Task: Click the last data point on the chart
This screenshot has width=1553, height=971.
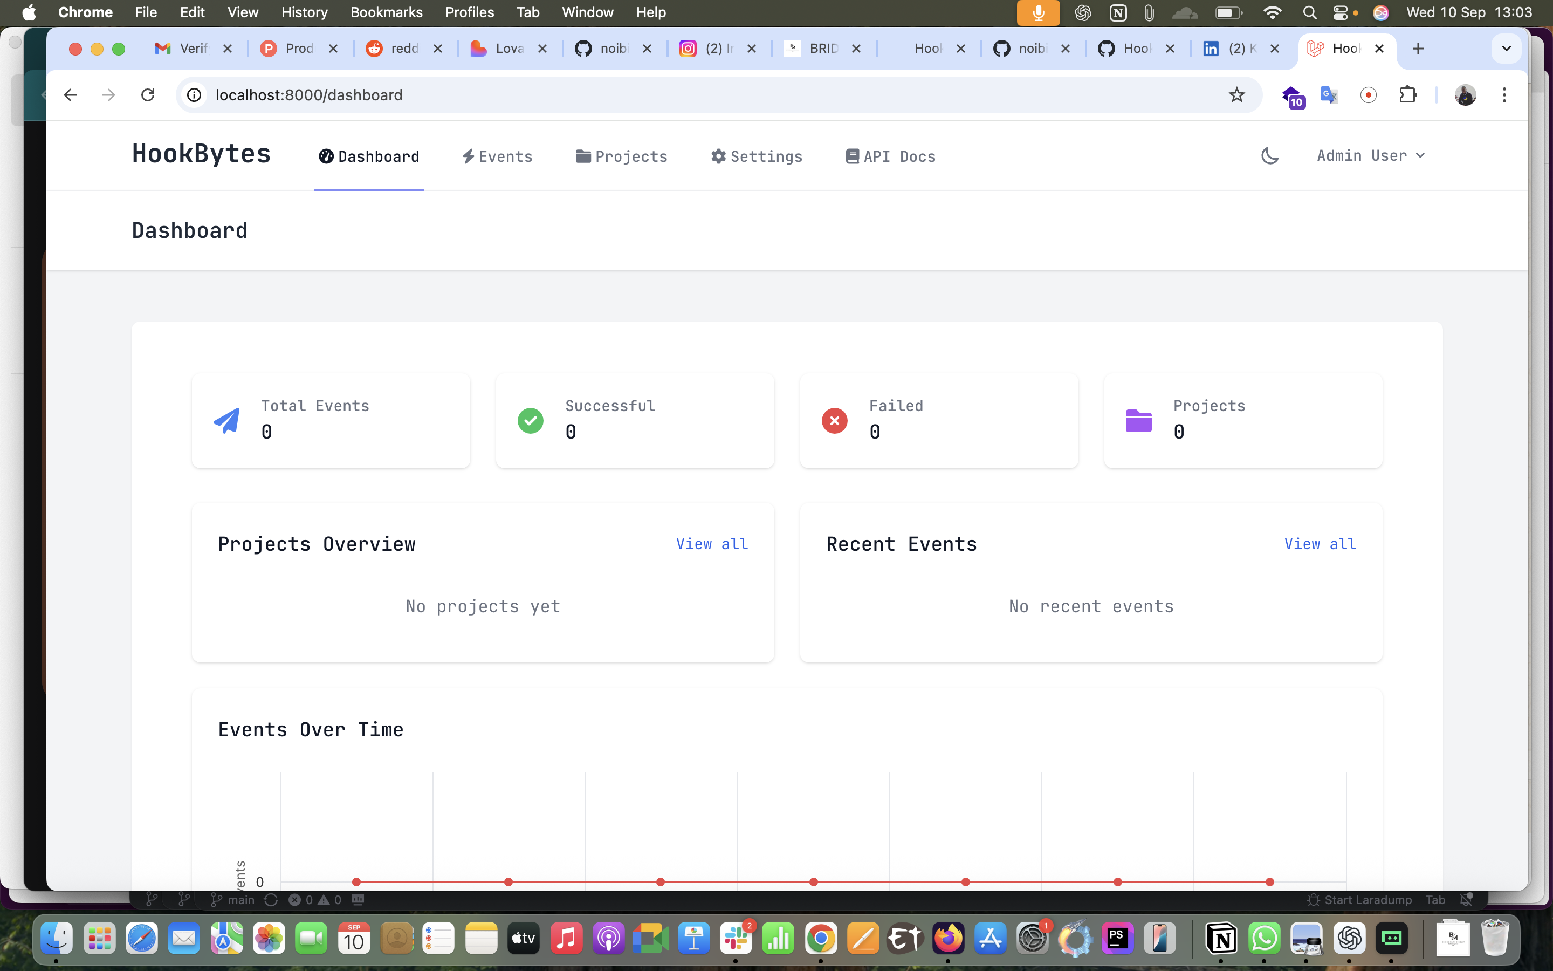Action: coord(1269,882)
